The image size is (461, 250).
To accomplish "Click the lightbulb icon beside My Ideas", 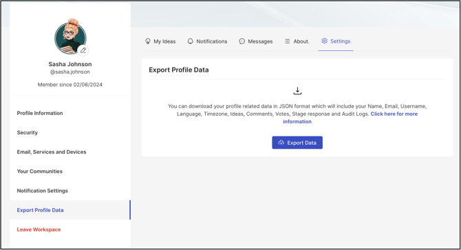I will pos(148,41).
